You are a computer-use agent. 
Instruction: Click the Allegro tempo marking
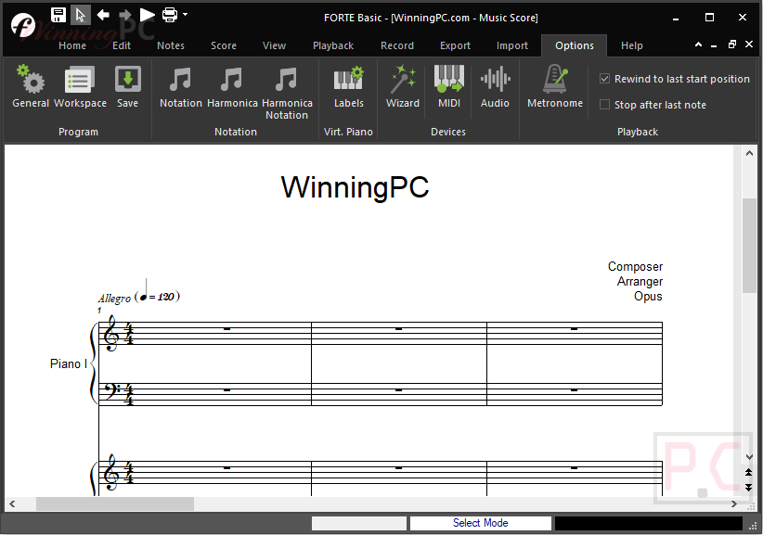click(x=114, y=298)
